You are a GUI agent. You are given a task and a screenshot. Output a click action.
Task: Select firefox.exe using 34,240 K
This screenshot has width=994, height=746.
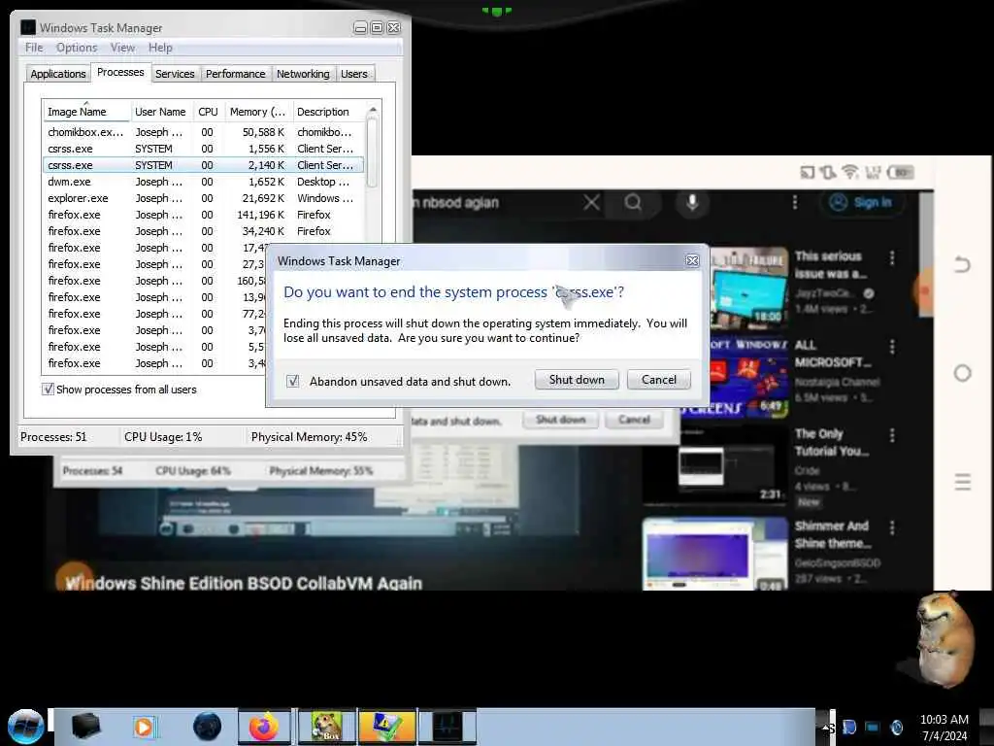(203, 231)
